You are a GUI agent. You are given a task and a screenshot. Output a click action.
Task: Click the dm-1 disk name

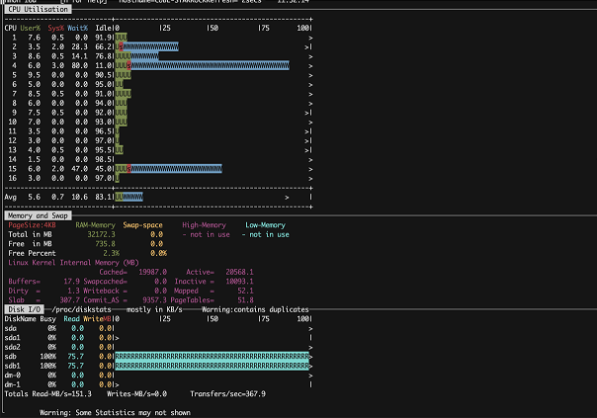coord(13,384)
